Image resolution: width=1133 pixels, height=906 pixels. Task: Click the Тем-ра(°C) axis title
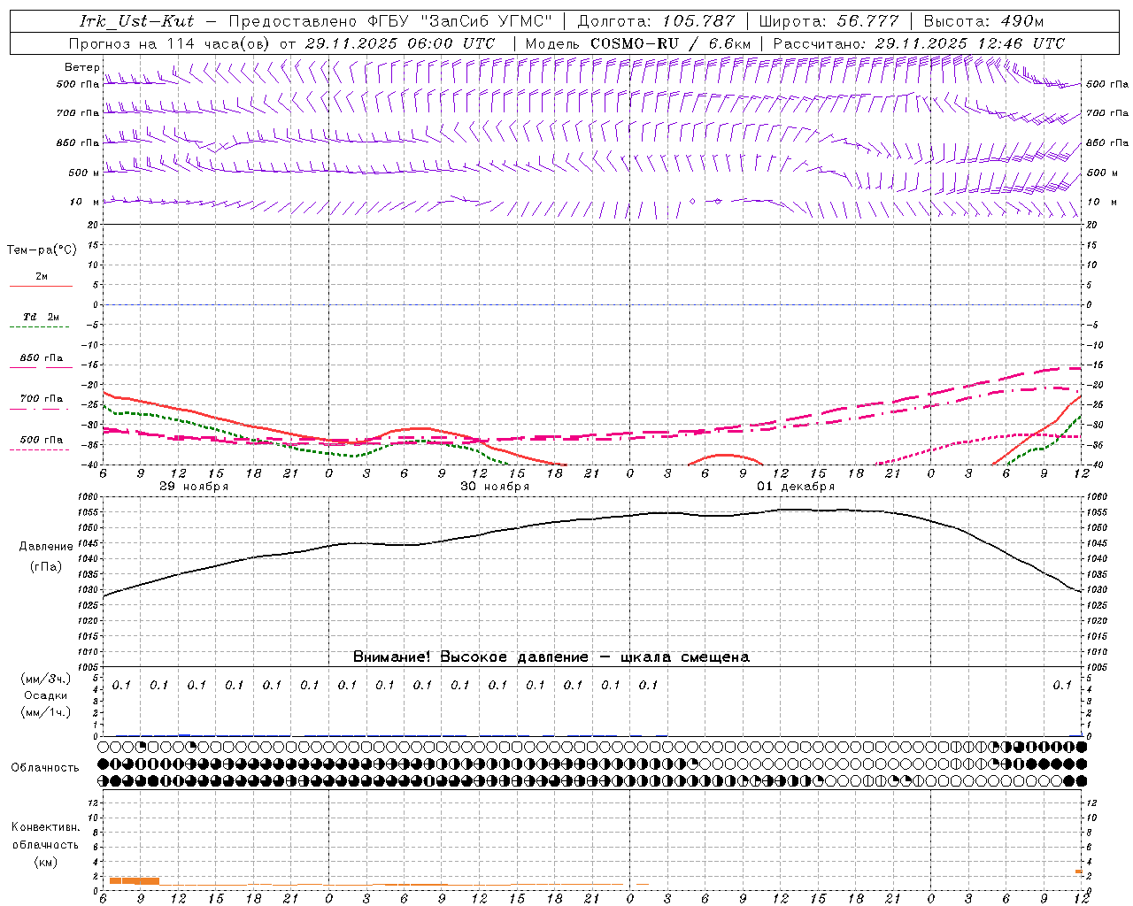42,250
